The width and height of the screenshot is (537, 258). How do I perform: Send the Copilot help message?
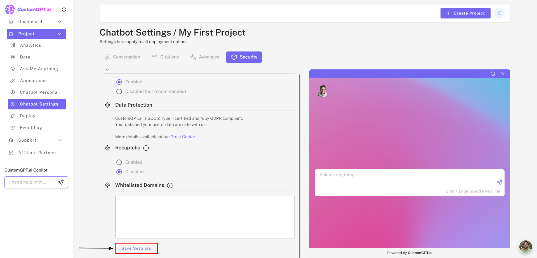pos(61,182)
